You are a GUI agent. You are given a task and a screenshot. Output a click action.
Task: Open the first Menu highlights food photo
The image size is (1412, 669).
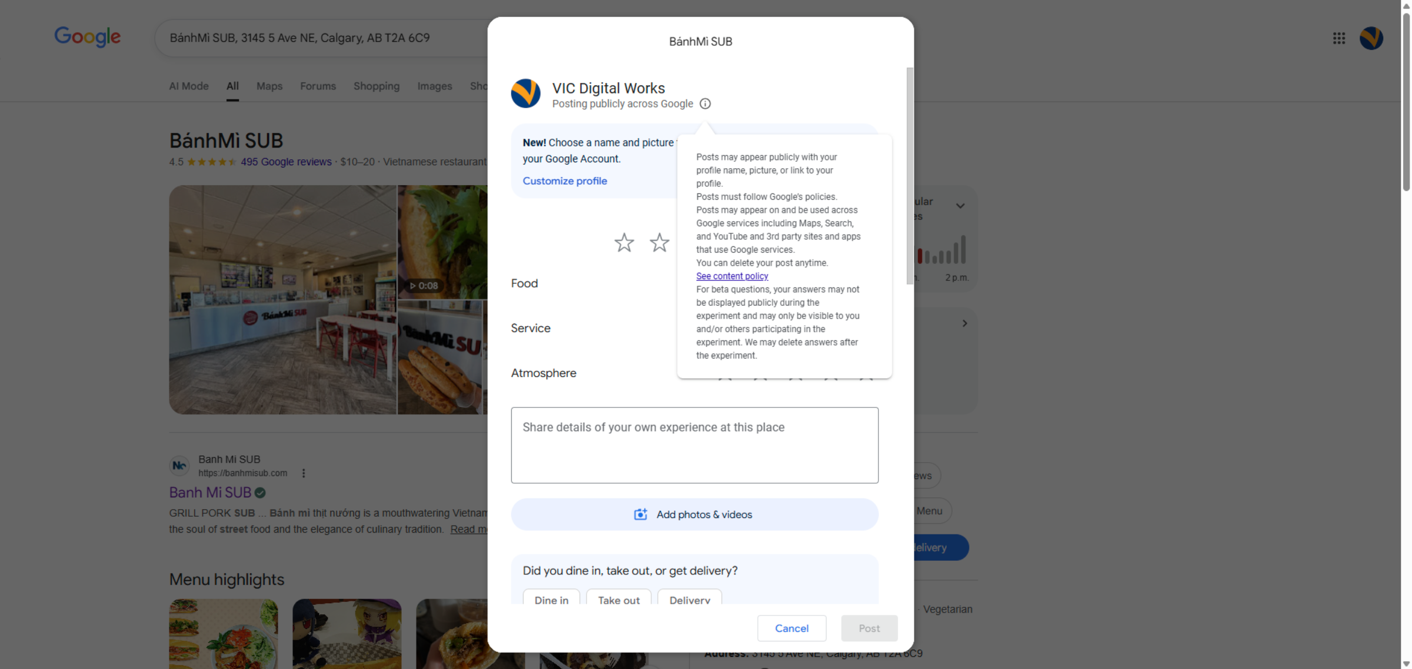point(224,634)
